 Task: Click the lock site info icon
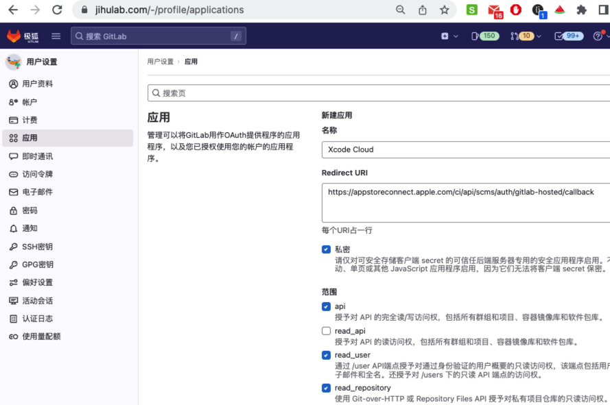(84, 10)
